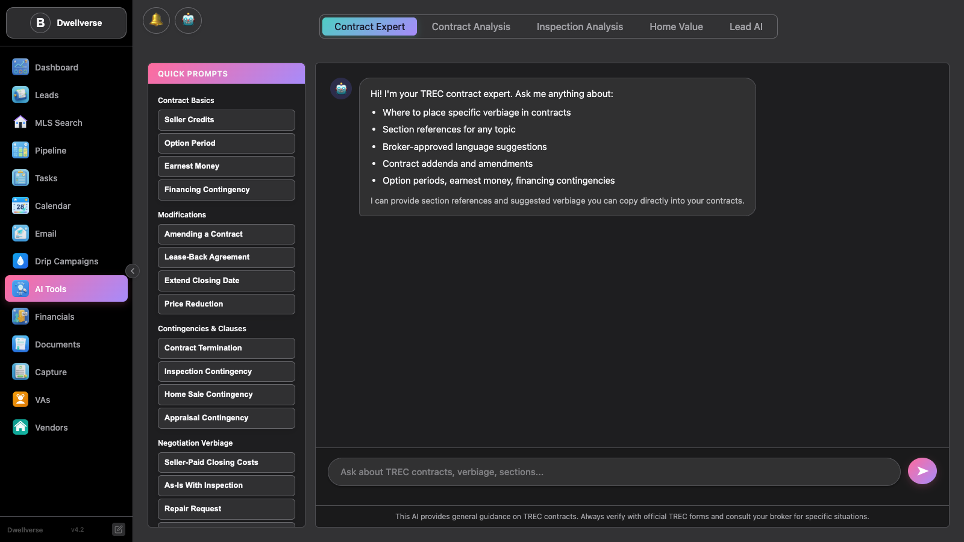
Task: Choose the Earnest Money quick prompt
Action: click(227, 166)
